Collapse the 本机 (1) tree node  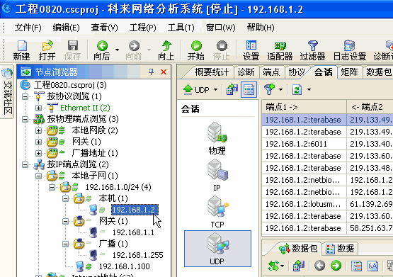(x=65, y=198)
